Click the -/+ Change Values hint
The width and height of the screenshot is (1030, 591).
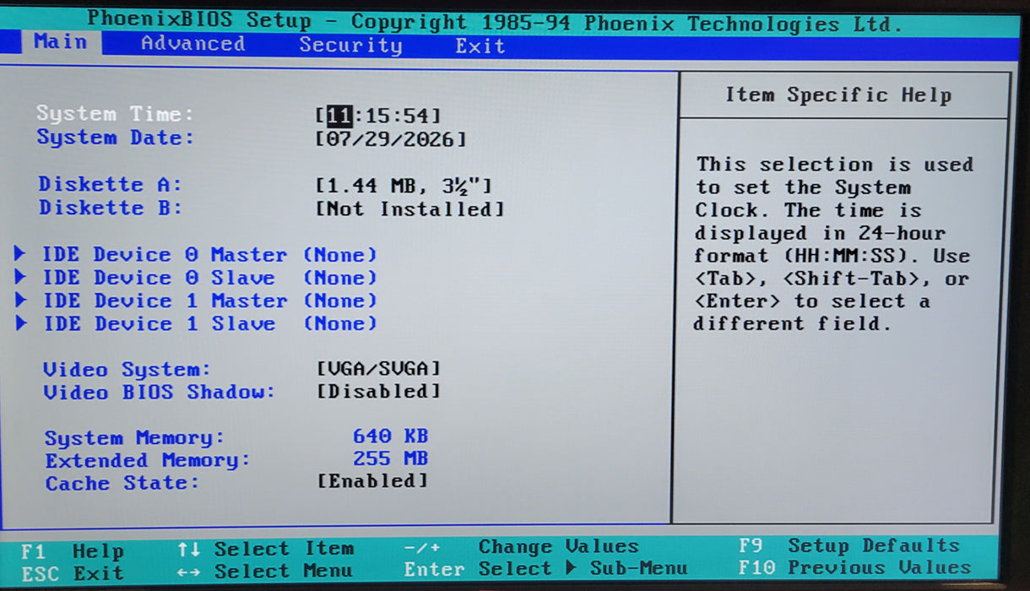522,546
